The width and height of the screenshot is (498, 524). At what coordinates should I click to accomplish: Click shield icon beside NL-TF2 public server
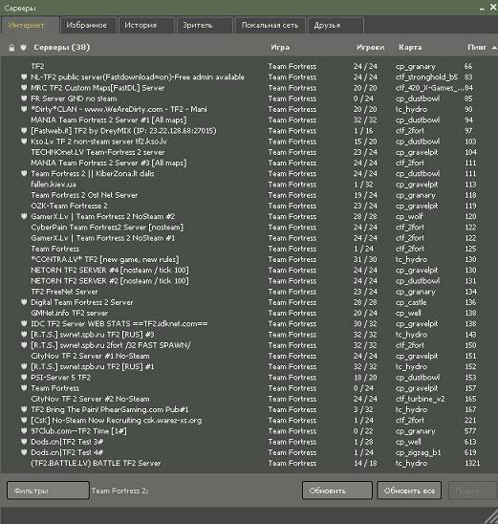24,76
